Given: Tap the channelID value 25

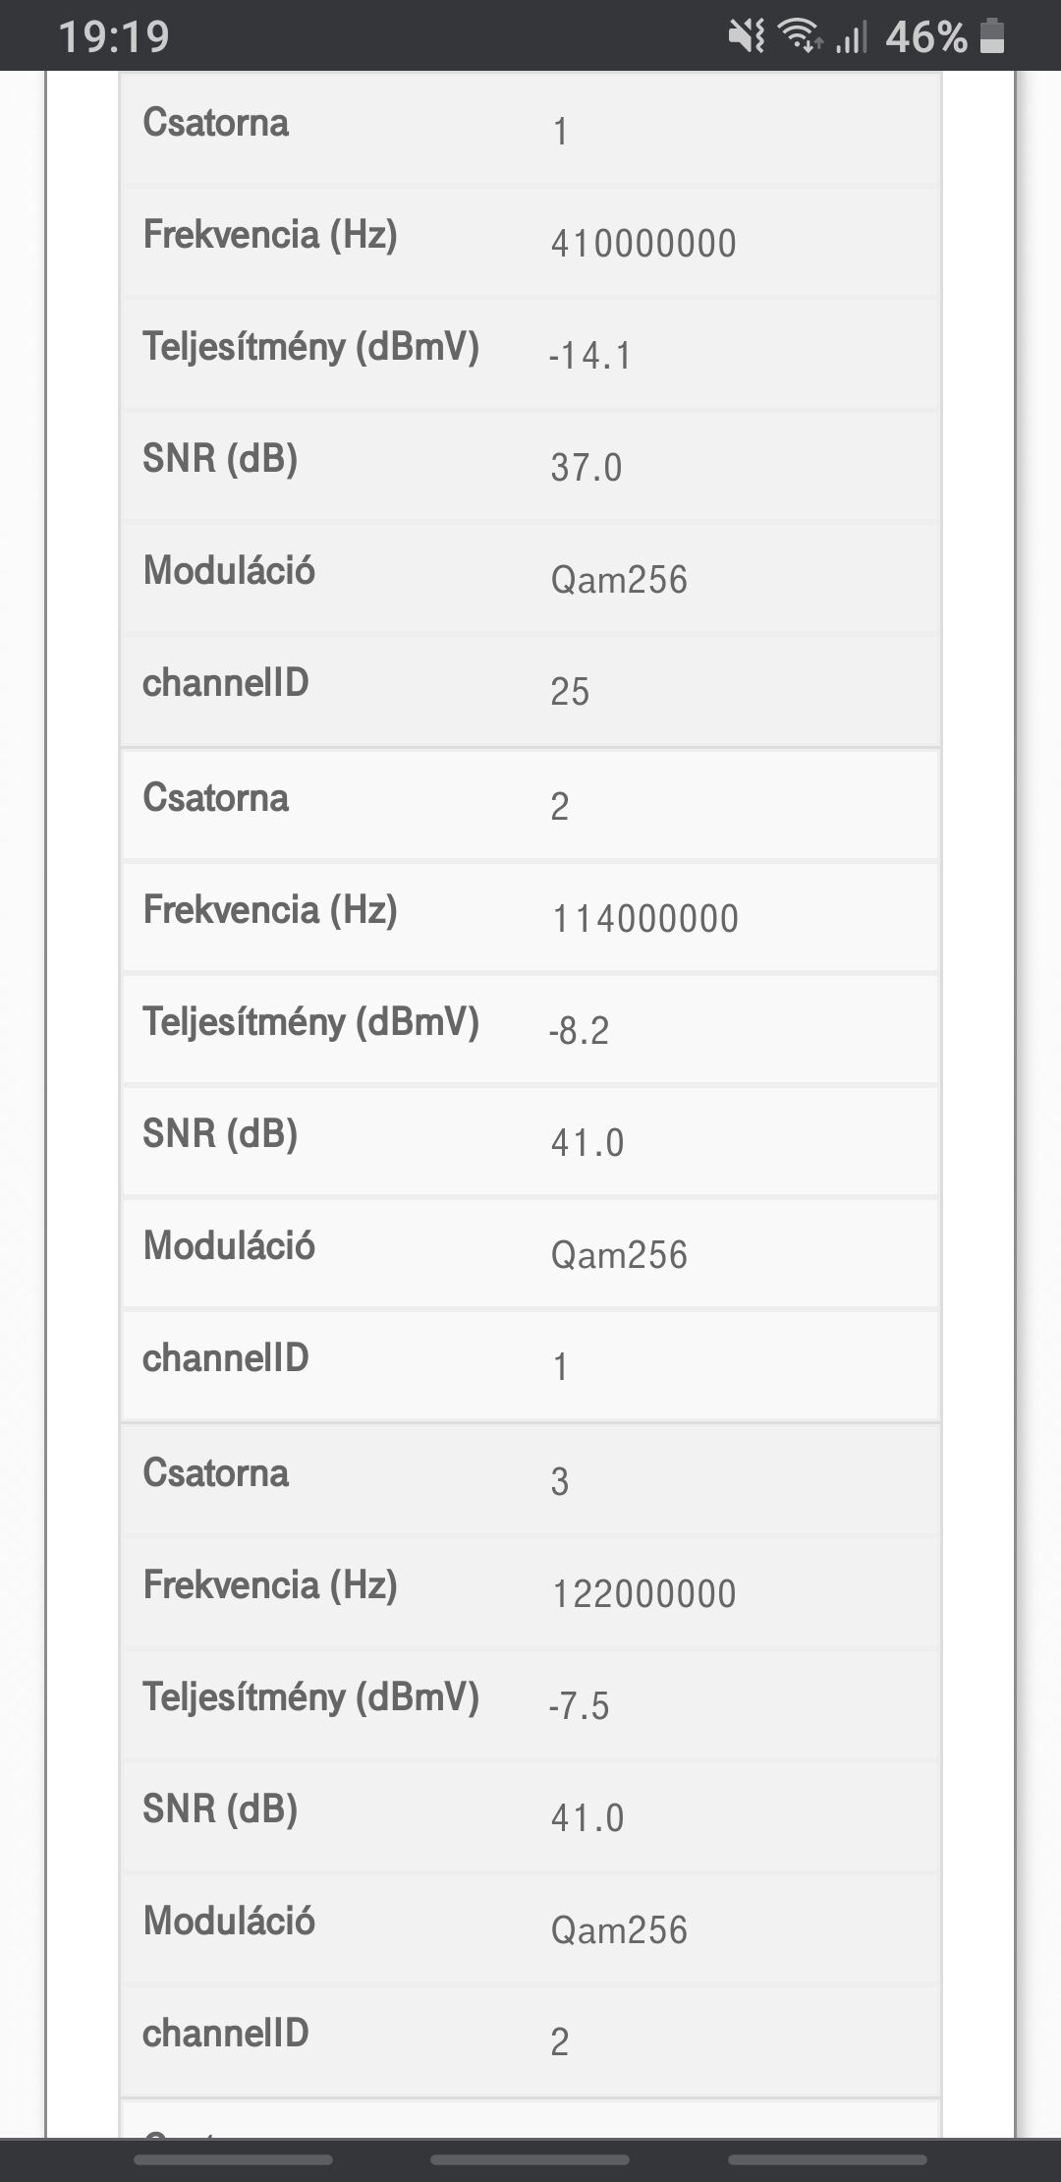Looking at the screenshot, I should tap(570, 692).
